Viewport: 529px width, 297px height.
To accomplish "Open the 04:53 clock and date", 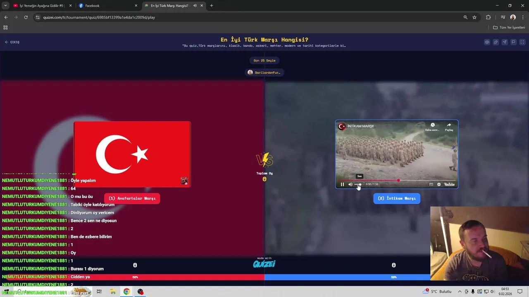I will click(x=505, y=292).
